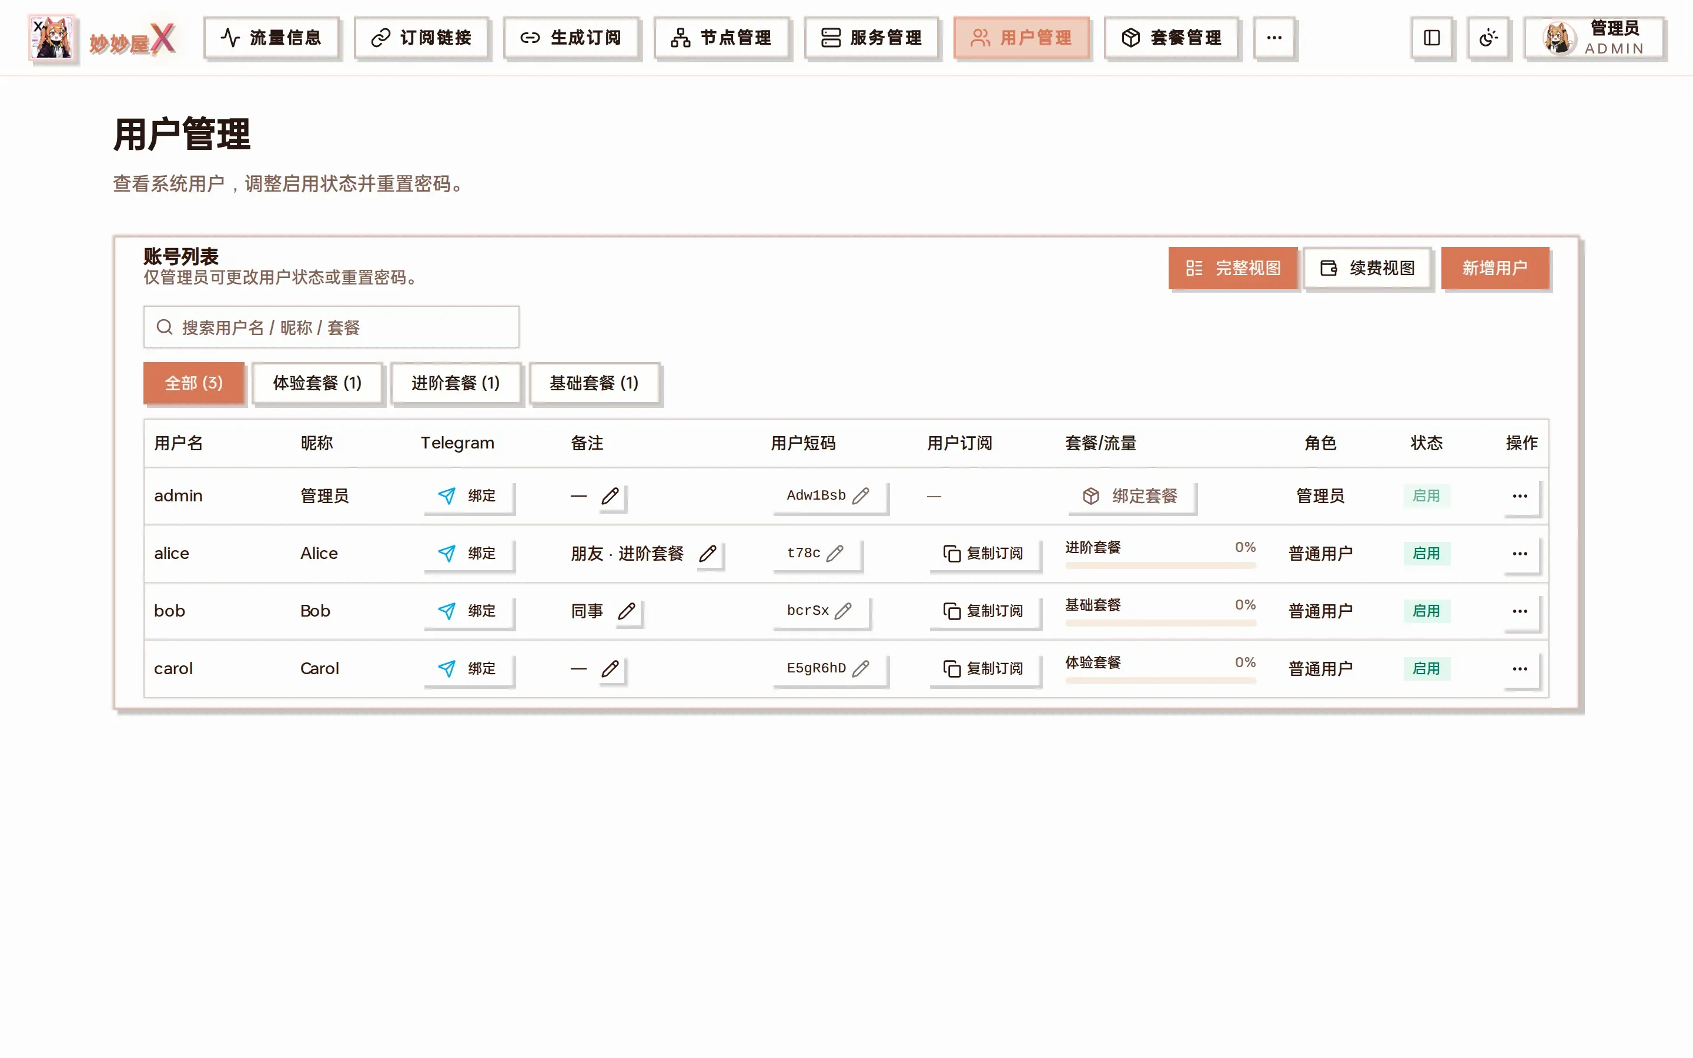
Task: Open the 管理员 ADMIN account menu
Action: coord(1594,38)
